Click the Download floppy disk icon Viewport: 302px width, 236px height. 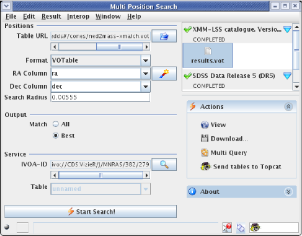205,138
